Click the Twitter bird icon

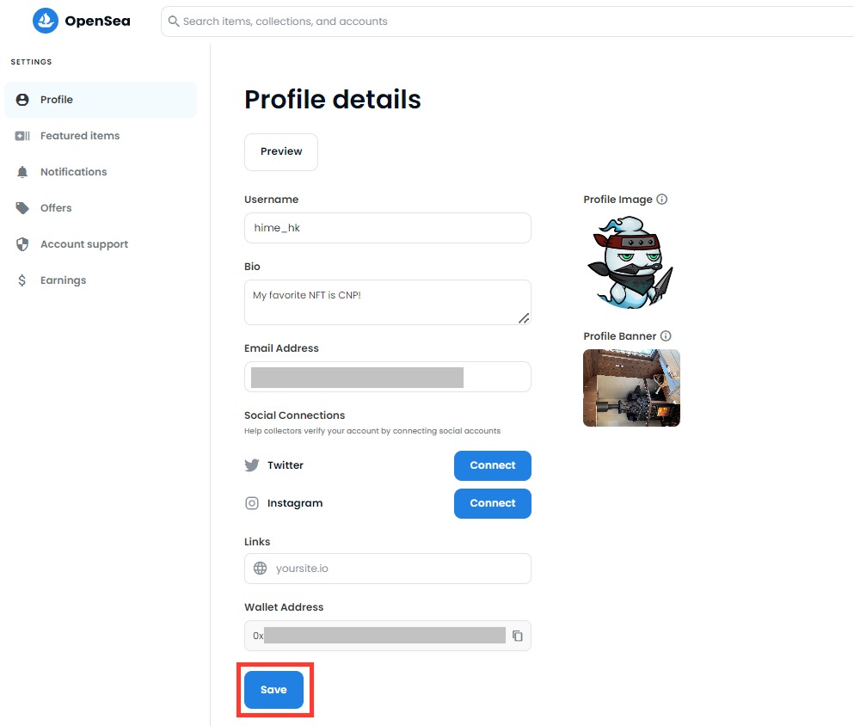[x=252, y=465]
